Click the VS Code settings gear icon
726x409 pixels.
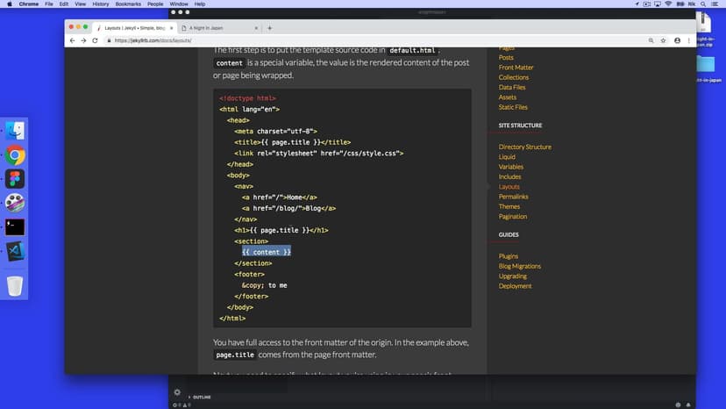(177, 392)
